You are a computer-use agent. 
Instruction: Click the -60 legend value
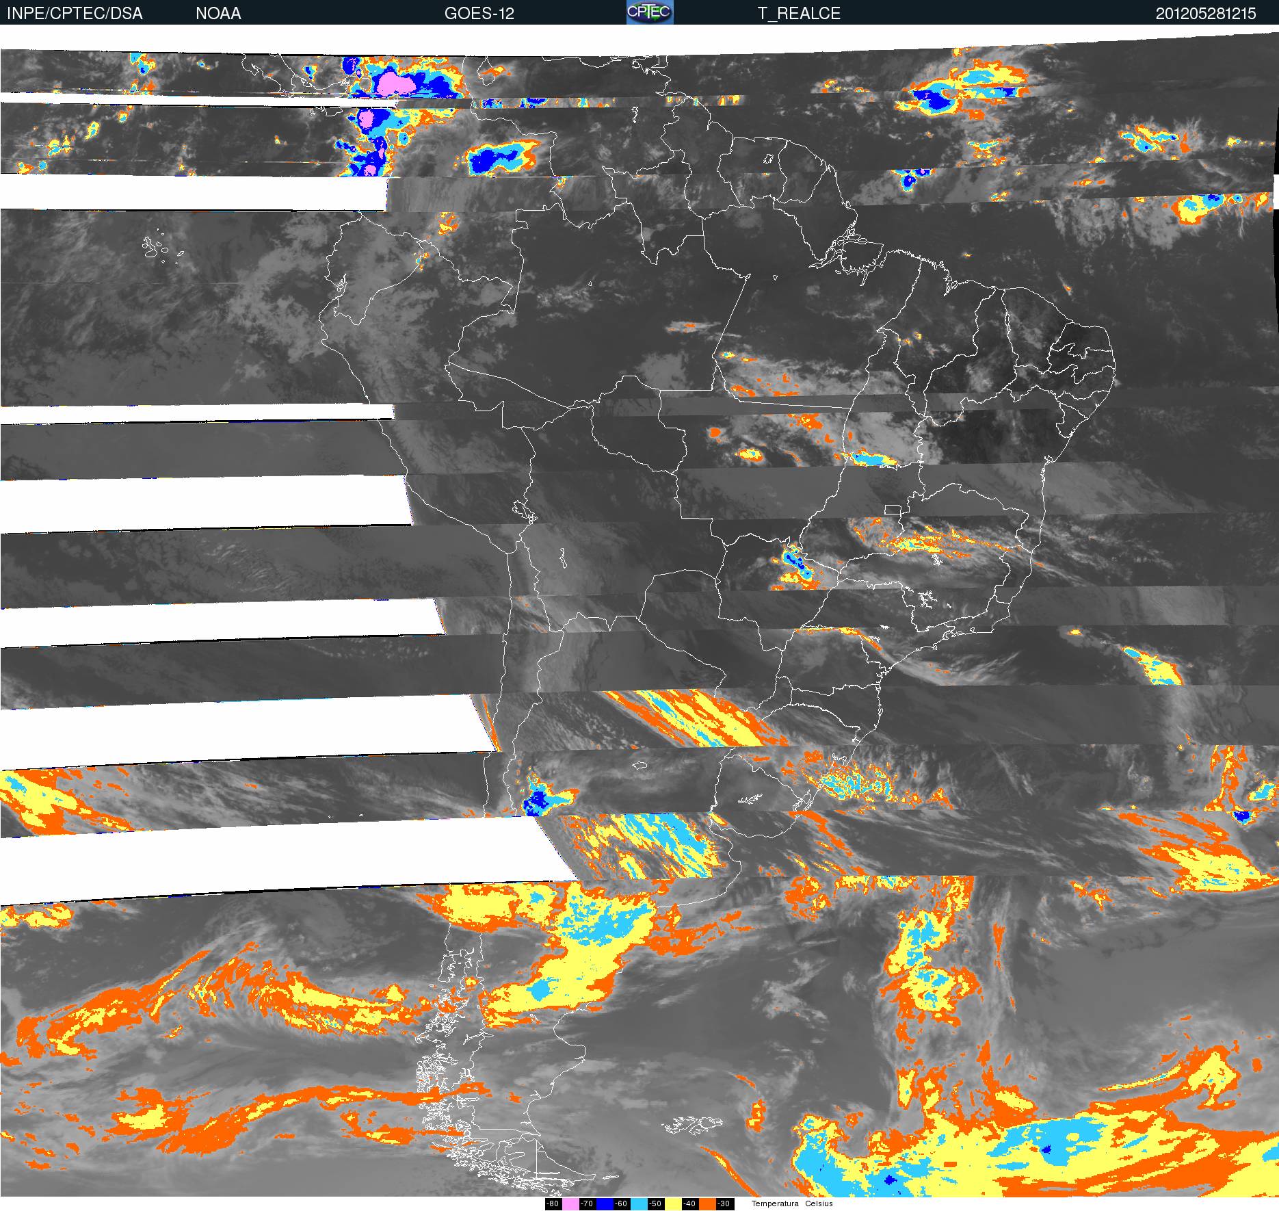[x=621, y=1204]
